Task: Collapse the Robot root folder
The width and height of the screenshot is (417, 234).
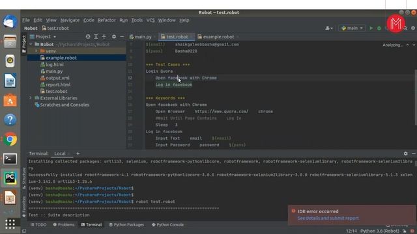Action: coord(31,44)
